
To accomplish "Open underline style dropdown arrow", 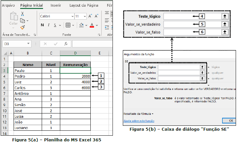I will point(60,25).
